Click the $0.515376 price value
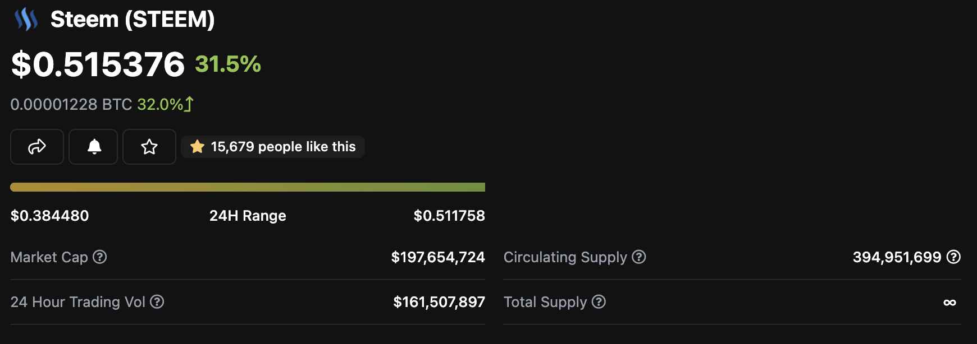The image size is (977, 344). (98, 64)
